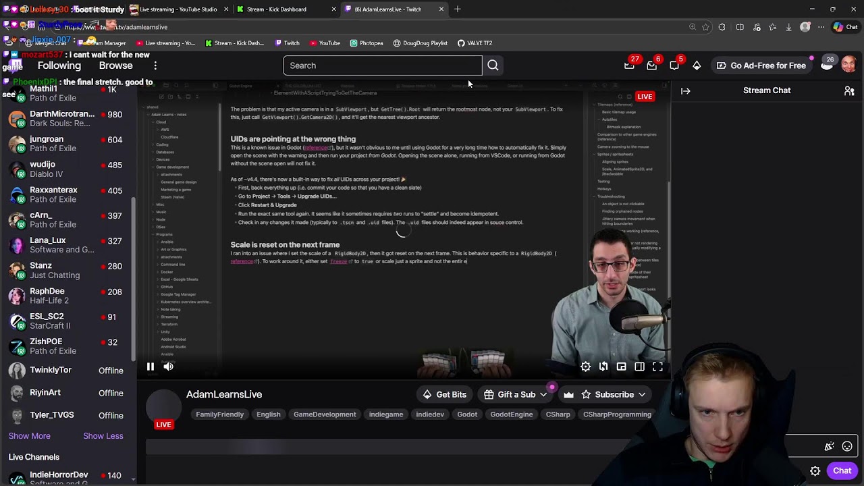Open browser settings and more menu
Image resolution: width=864 pixels, height=486 pixels.
(x=821, y=27)
